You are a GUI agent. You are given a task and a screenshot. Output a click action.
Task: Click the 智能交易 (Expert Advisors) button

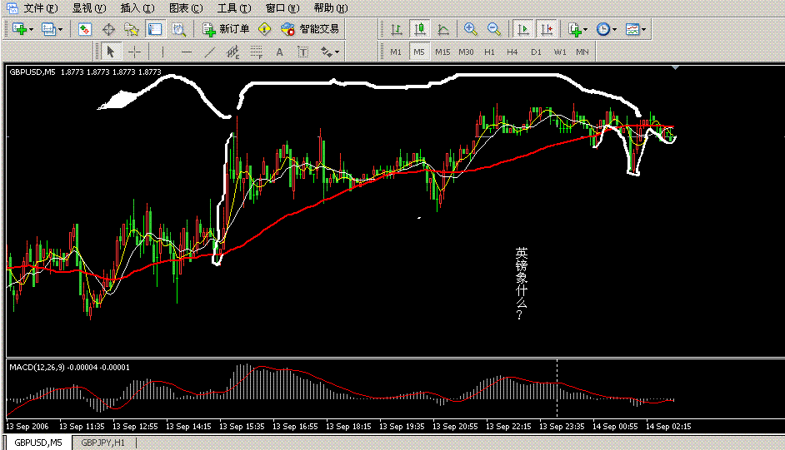coord(311,29)
